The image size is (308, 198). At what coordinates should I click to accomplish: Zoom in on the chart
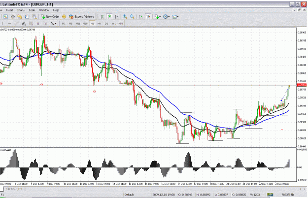pyautogui.click(x=125, y=17)
